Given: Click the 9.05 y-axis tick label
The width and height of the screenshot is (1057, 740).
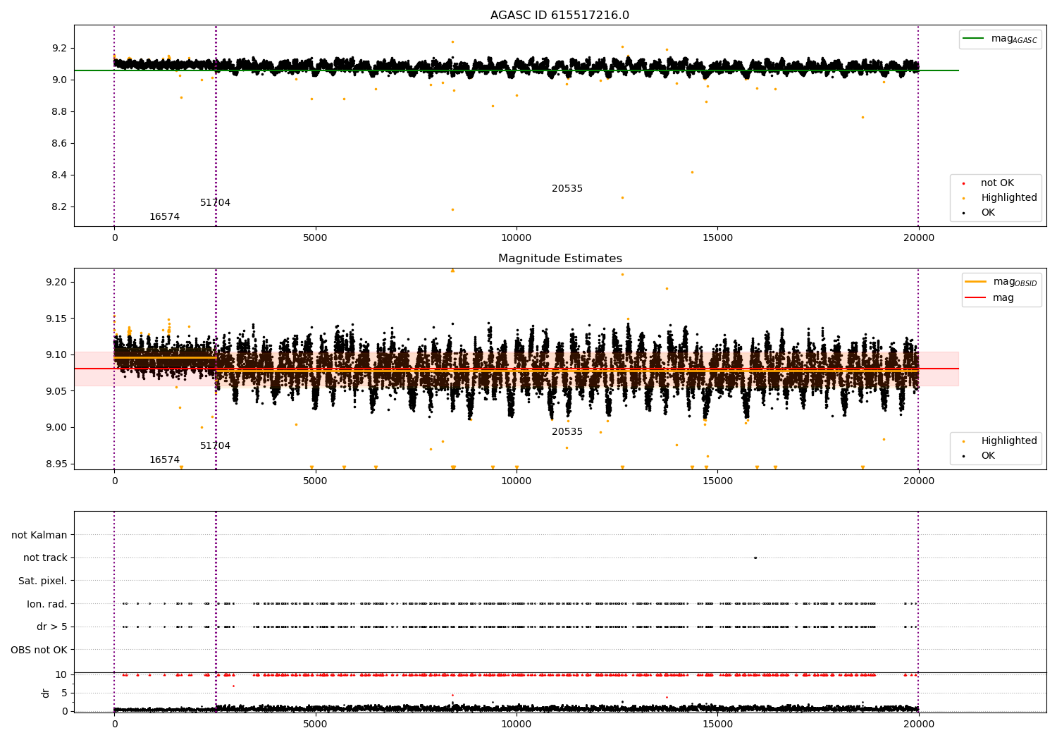Looking at the screenshot, I should point(56,392).
